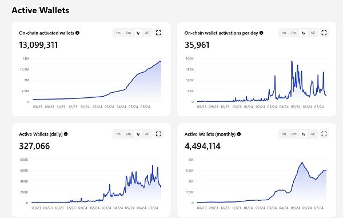Select 1m range for On-chain activated wallets
The image size is (343, 218).
tap(118, 33)
